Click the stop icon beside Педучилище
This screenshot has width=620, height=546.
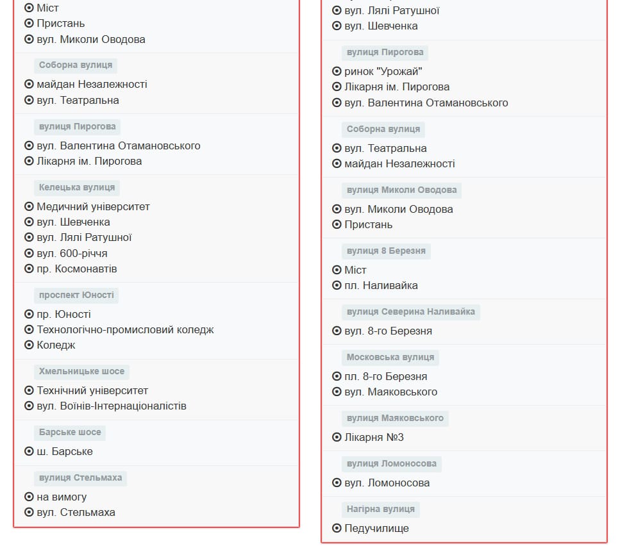tap(337, 528)
